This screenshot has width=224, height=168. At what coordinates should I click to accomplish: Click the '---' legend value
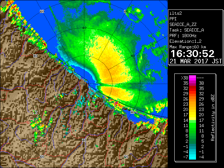[x=200, y=78]
